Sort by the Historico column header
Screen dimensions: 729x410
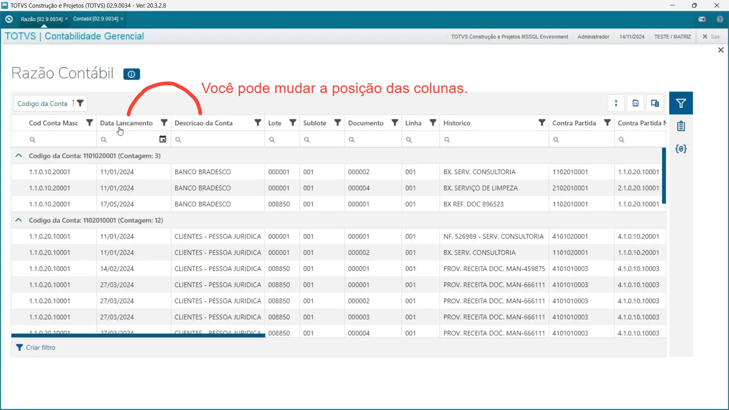click(457, 123)
